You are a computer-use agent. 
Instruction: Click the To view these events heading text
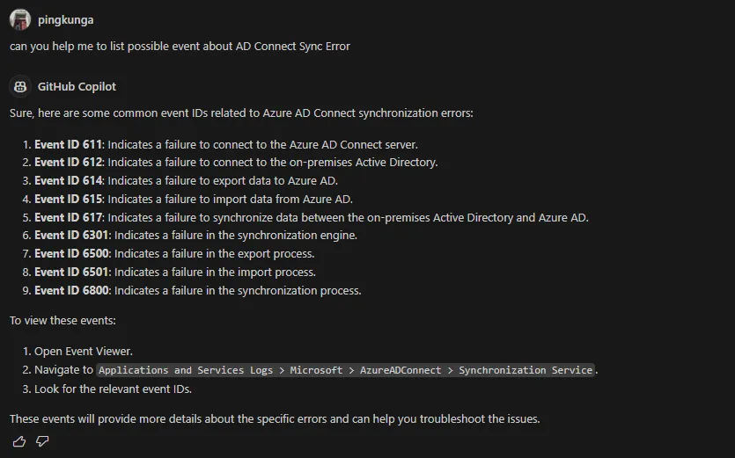[x=62, y=321]
